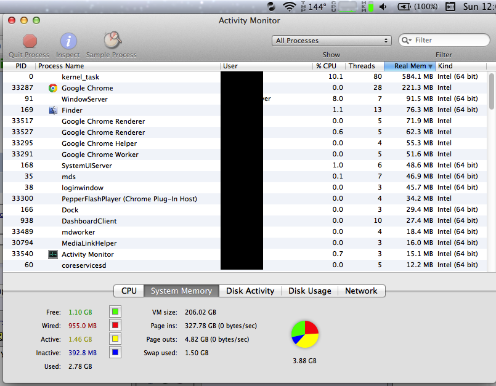This screenshot has height=386, width=496.
Task: Click the CPU meter menu bar icon
Action: pyautogui.click(x=345, y=6)
